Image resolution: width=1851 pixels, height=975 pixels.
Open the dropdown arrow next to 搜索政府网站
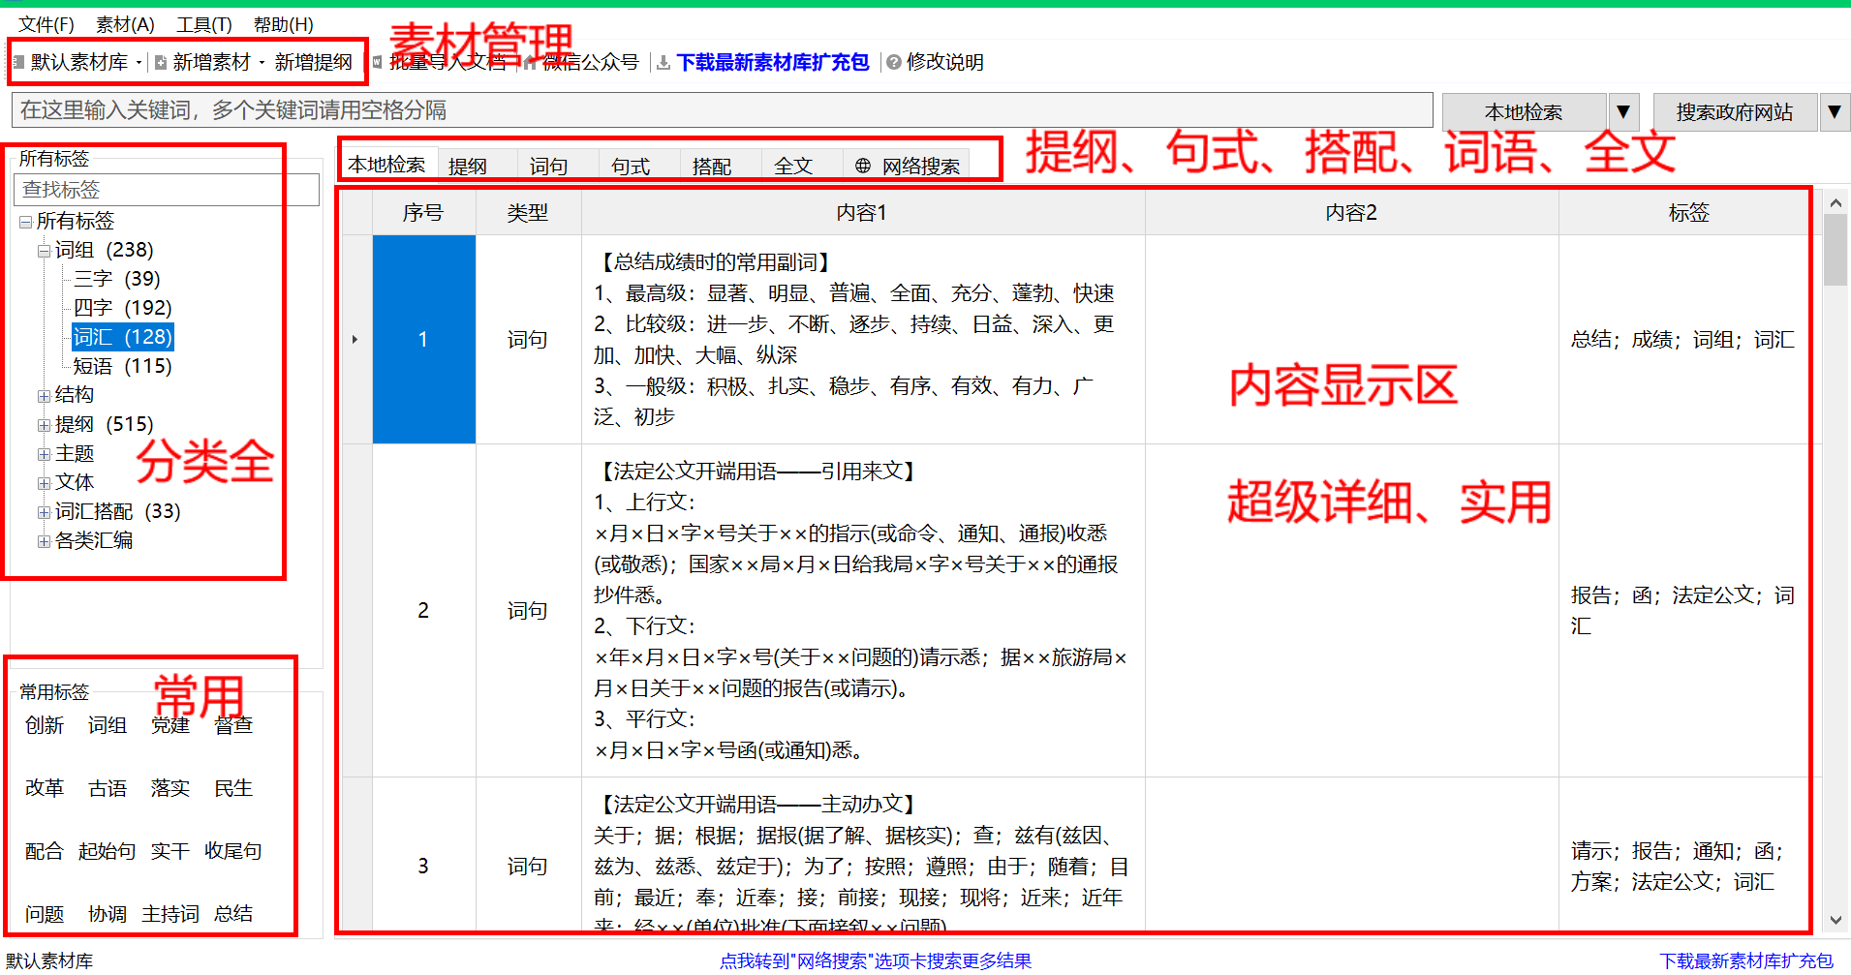point(1834,112)
